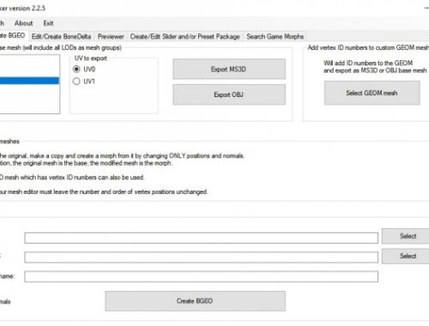Click the Create BGEO button
The image size is (429, 326).
[195, 301]
